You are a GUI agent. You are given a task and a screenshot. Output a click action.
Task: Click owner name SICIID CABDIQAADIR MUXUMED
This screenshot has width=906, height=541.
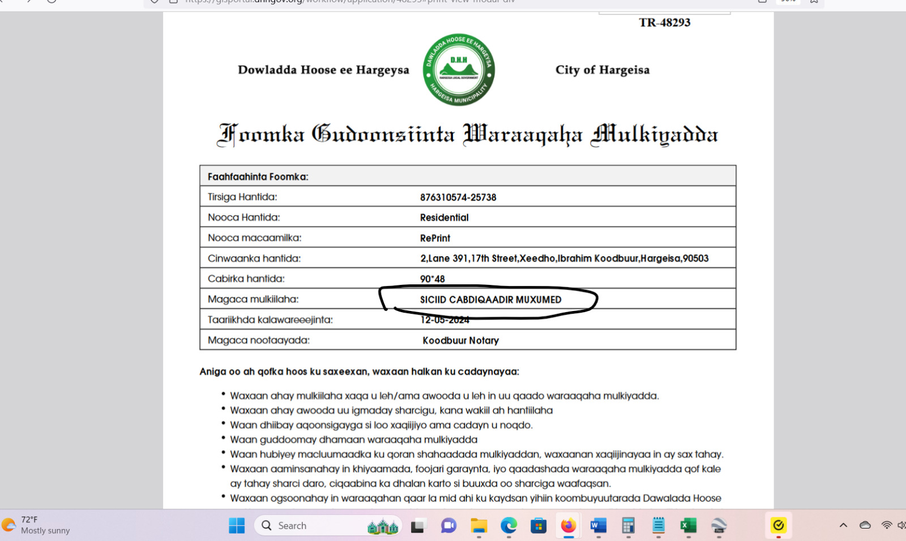pyautogui.click(x=491, y=300)
